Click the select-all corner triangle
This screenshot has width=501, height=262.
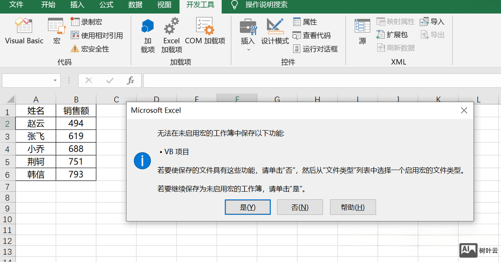click(x=10, y=99)
